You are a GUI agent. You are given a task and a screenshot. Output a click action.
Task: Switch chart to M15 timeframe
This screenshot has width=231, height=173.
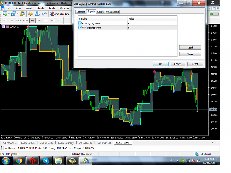tap(18, 20)
